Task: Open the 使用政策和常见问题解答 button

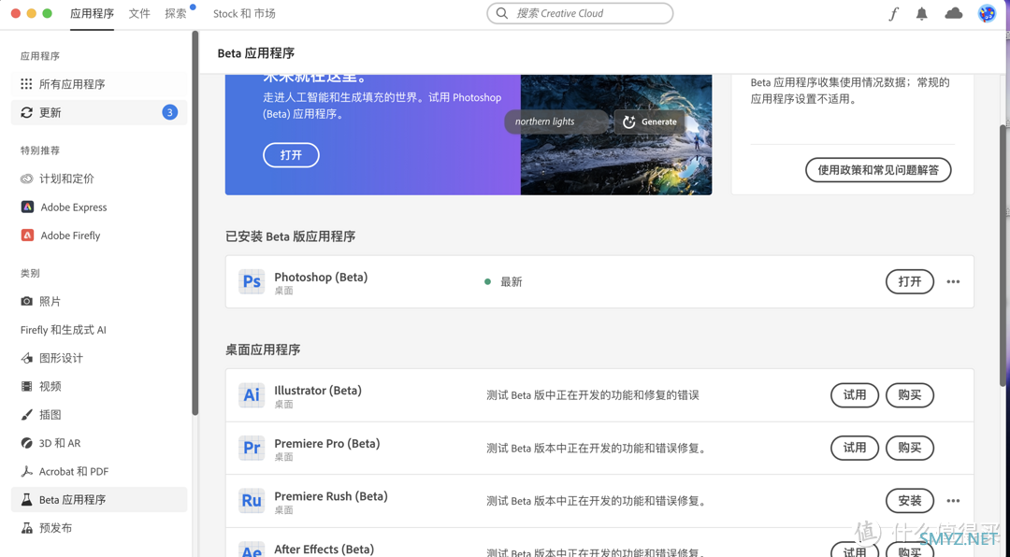Action: (x=878, y=170)
